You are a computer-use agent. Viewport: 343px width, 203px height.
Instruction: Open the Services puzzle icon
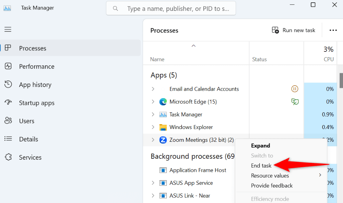[8, 157]
